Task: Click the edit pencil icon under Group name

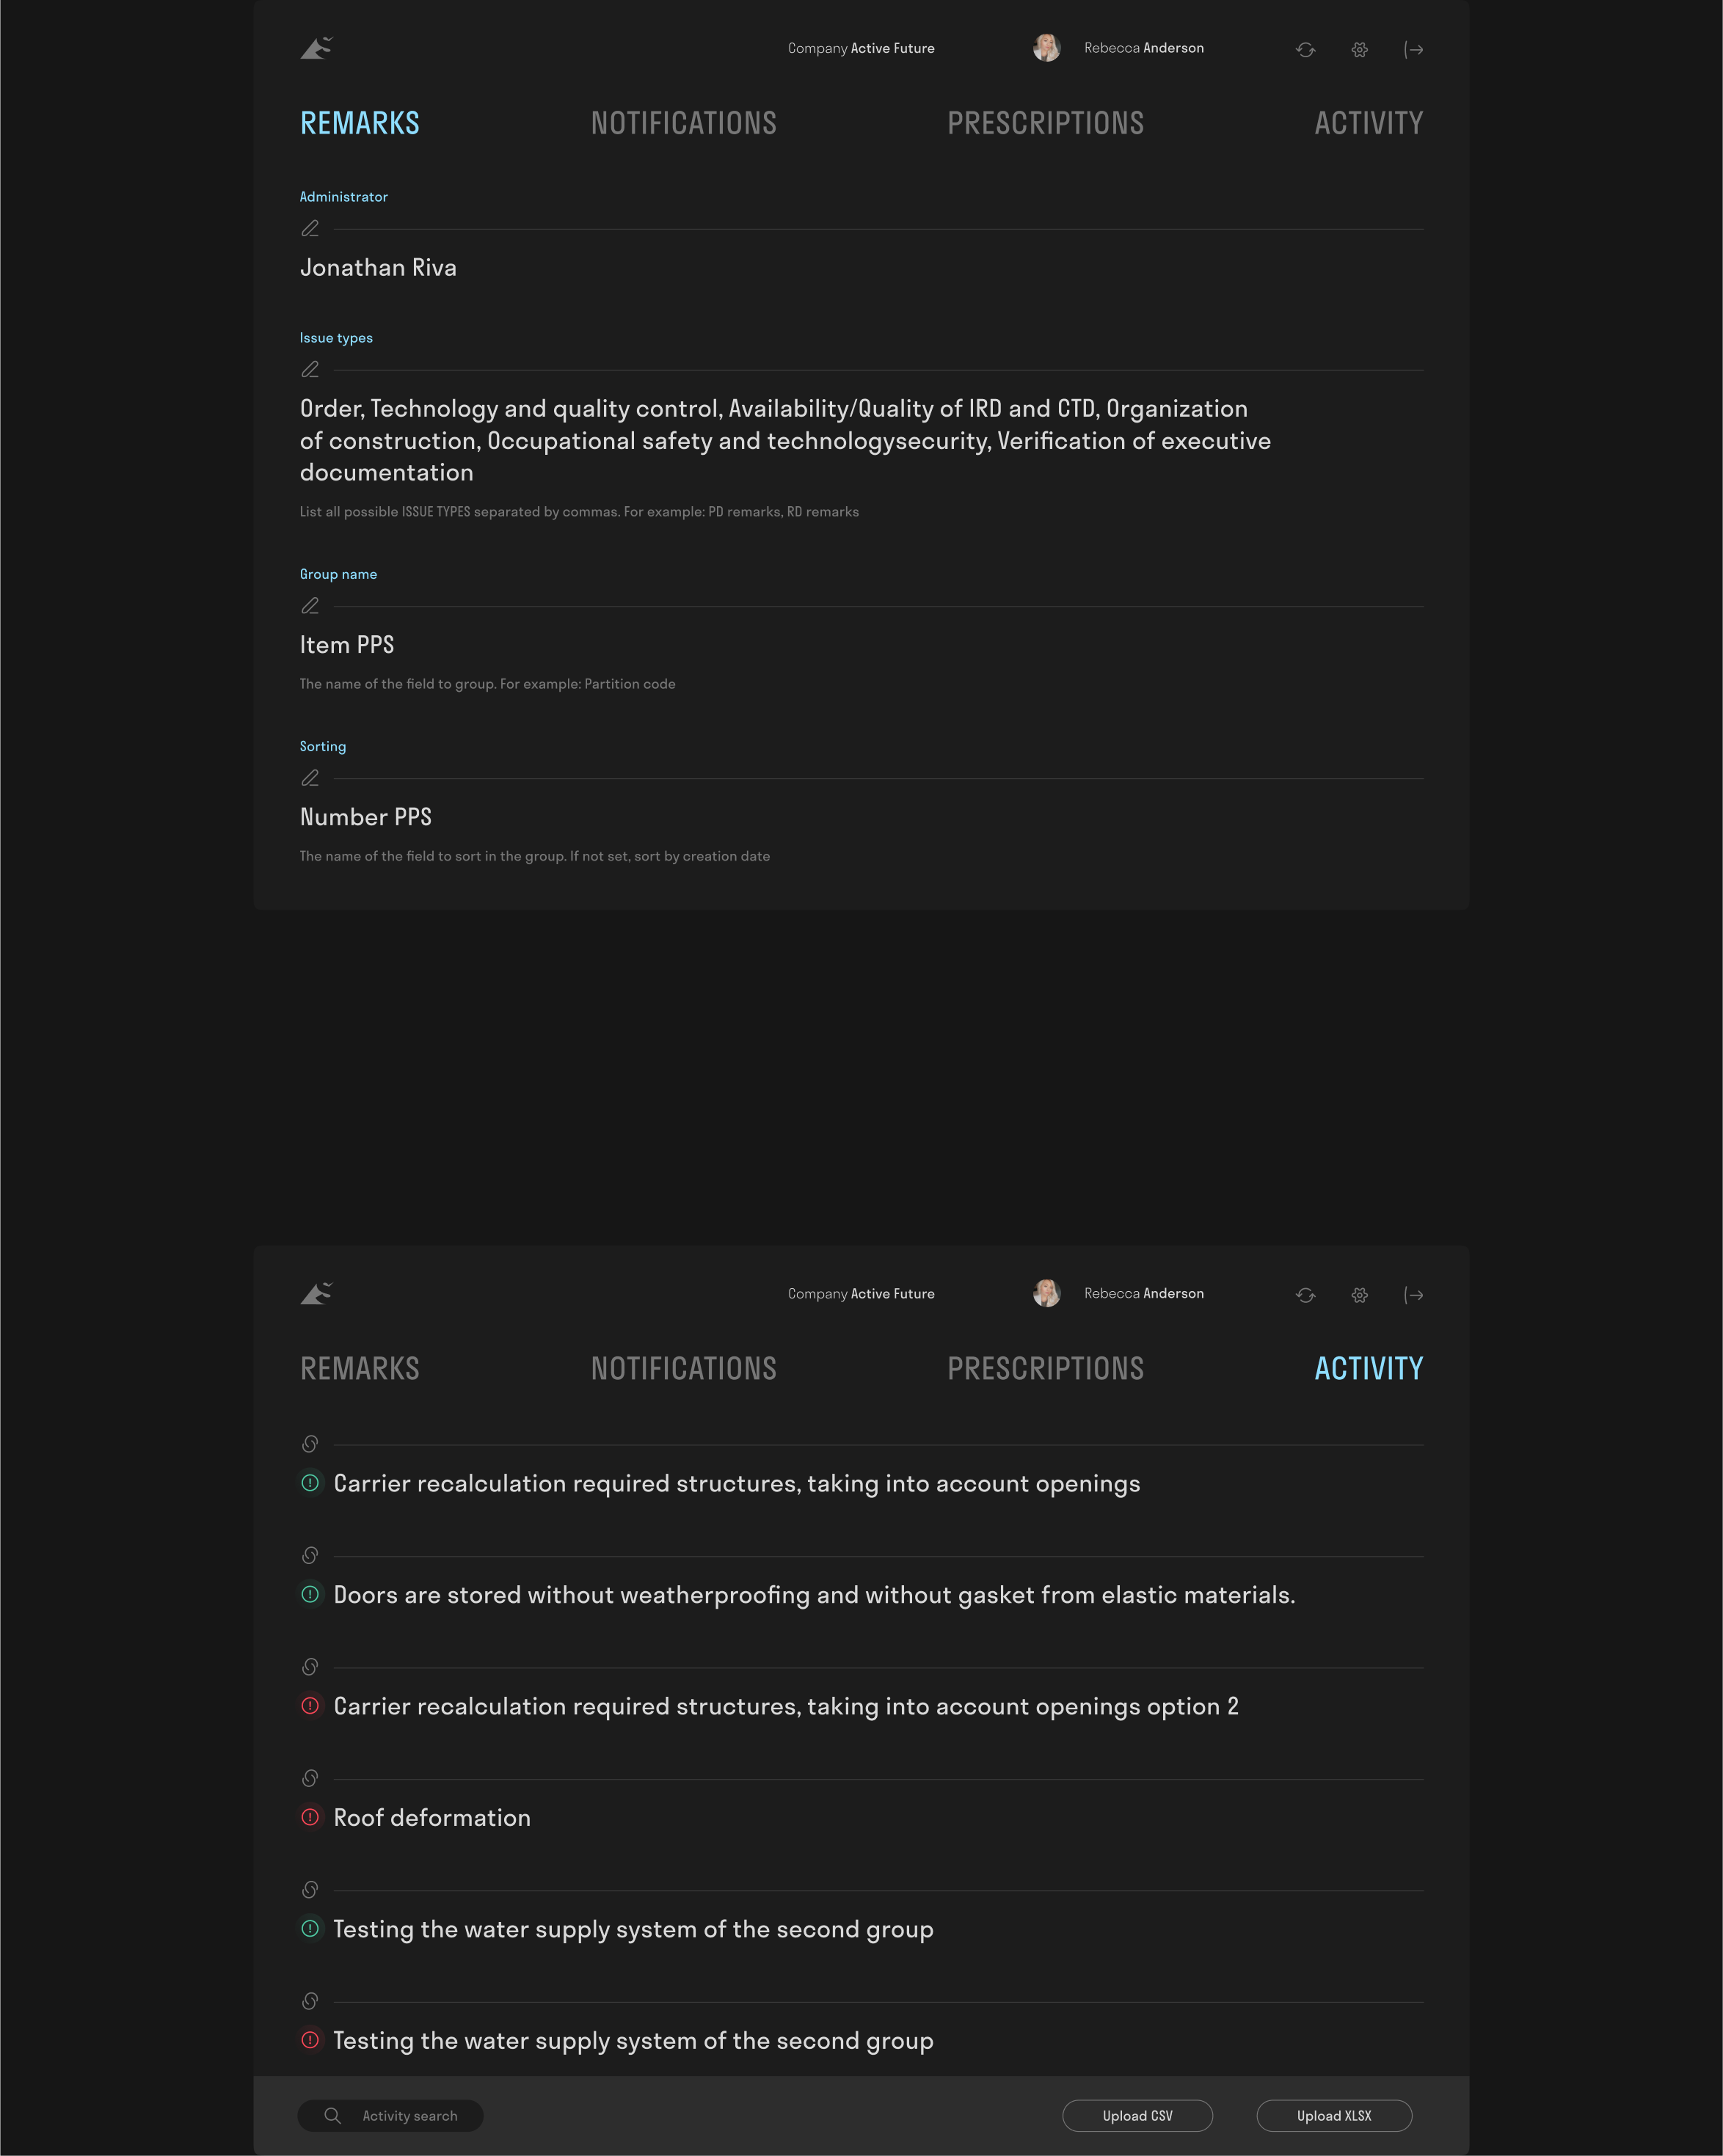Action: click(310, 606)
